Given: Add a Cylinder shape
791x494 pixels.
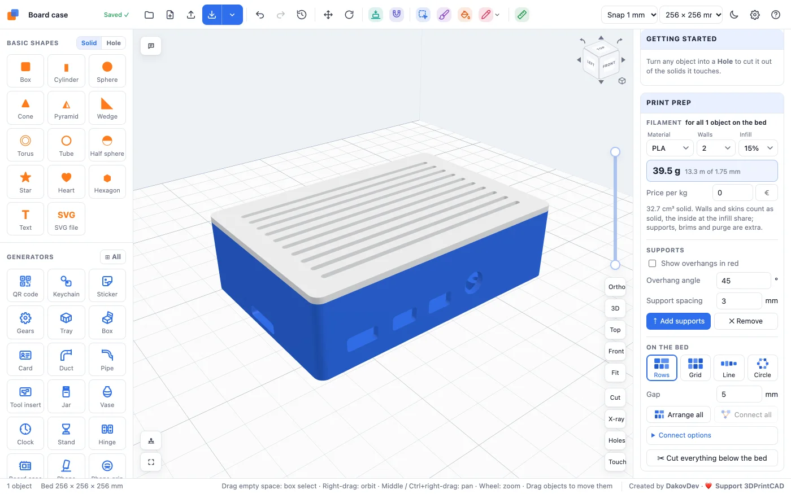Looking at the screenshot, I should 66,71.
